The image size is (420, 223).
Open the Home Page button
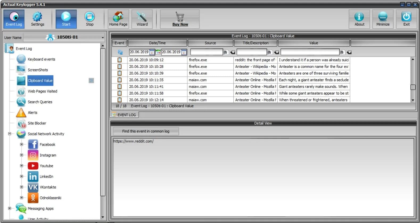click(118, 19)
